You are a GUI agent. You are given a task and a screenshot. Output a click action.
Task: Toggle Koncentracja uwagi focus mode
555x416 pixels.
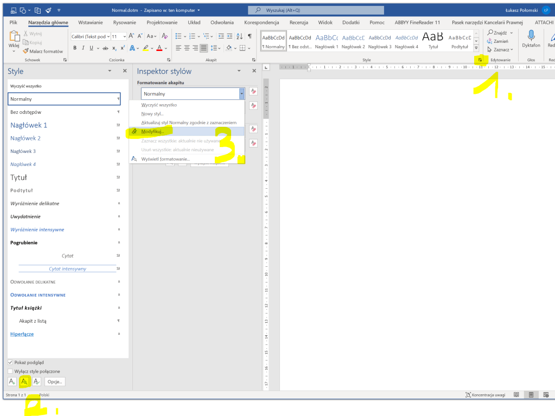(x=485, y=395)
